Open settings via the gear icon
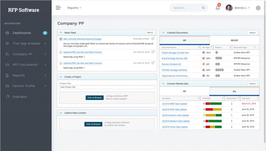Screen dimensions: 266x151 (x=258, y=8)
